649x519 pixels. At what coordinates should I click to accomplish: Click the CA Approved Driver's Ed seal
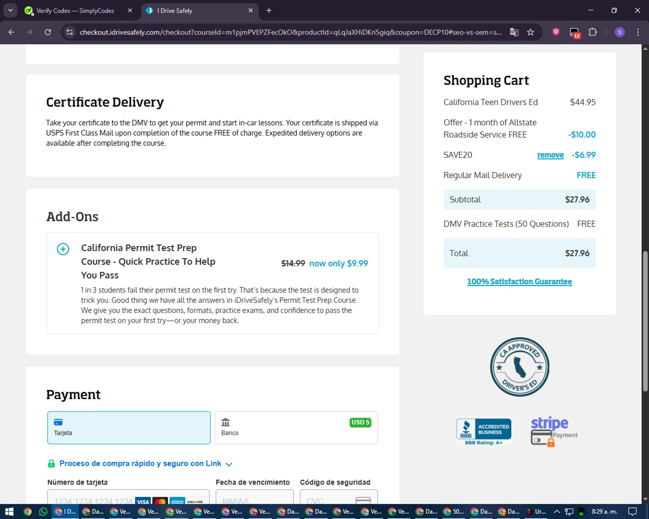tap(520, 367)
